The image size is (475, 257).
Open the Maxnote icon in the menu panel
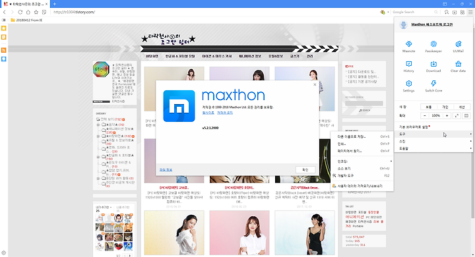tap(408, 44)
